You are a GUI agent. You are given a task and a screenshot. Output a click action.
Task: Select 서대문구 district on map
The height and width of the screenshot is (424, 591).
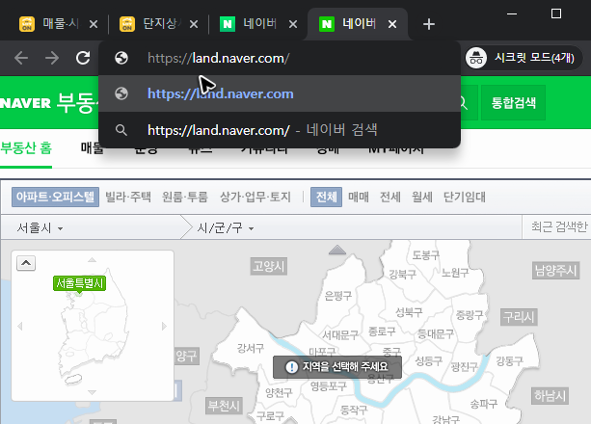tap(340, 334)
